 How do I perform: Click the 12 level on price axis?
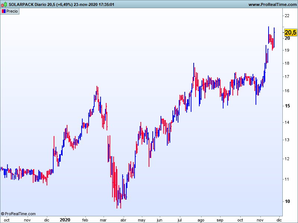[287, 159]
